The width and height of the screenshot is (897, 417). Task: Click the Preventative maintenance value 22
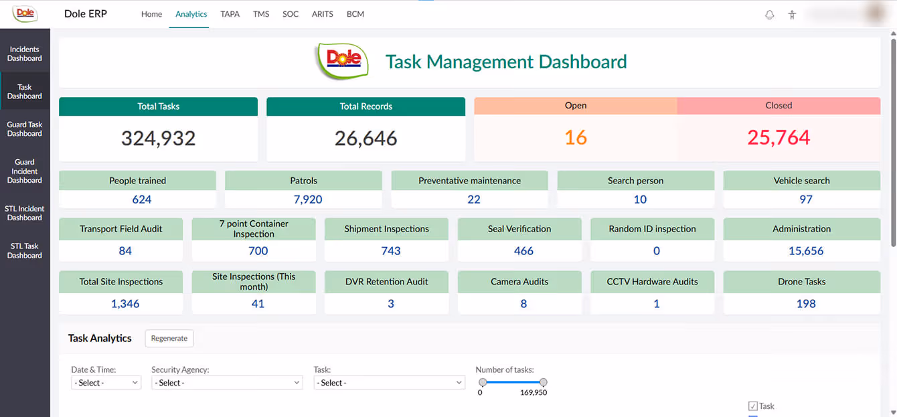coord(474,199)
